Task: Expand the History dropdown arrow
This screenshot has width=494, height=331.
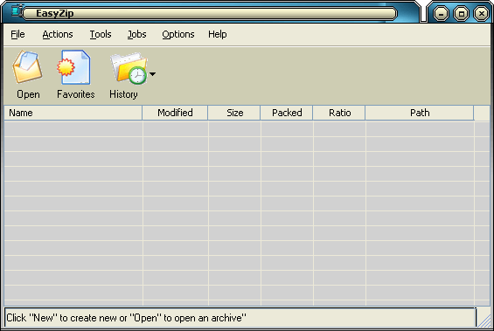Action: pyautogui.click(x=152, y=74)
